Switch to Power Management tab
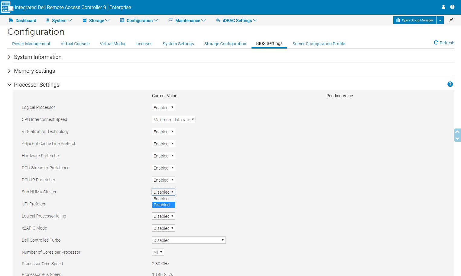461x276 pixels. tap(31, 44)
